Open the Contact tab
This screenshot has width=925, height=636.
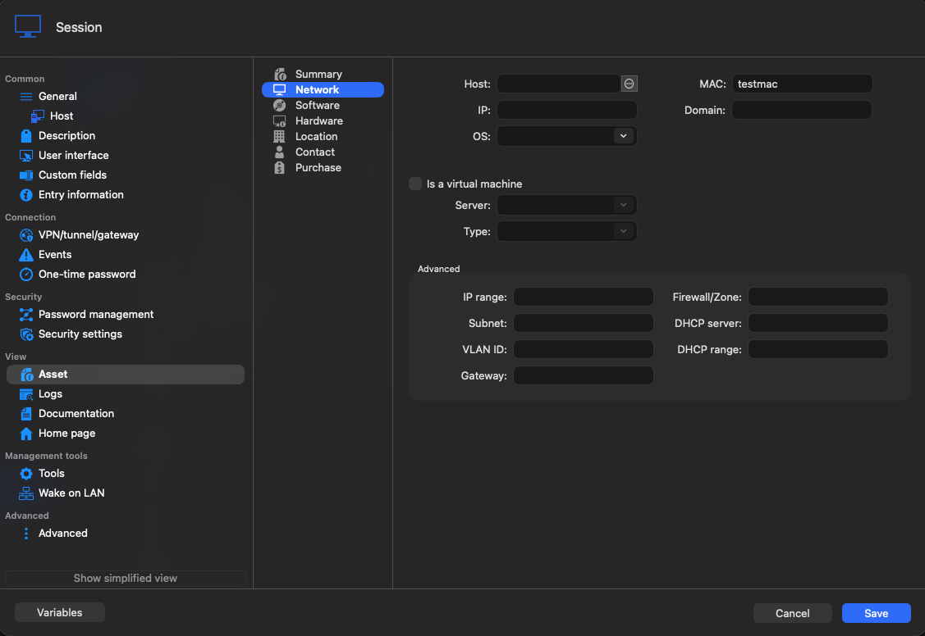tap(323, 152)
